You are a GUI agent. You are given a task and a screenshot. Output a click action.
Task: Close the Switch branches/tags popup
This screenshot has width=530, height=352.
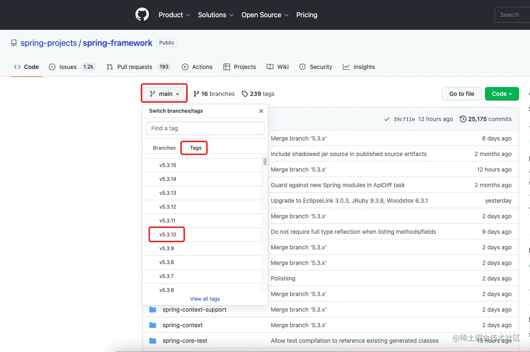261,111
